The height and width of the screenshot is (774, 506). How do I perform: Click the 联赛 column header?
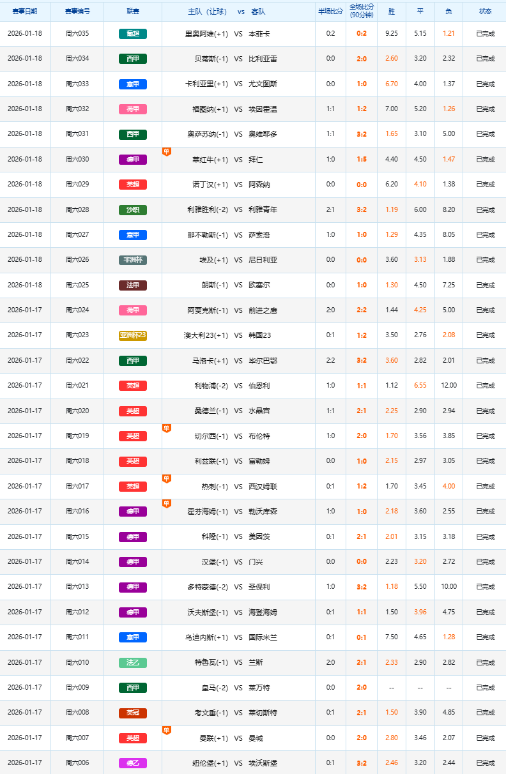pyautogui.click(x=133, y=11)
